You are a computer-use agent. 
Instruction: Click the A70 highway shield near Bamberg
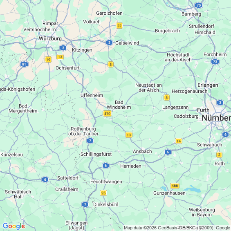199,5
